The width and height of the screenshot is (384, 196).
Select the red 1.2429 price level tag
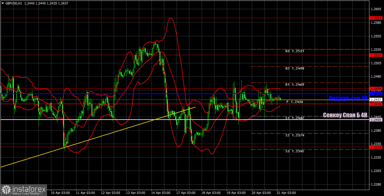pos(376,104)
